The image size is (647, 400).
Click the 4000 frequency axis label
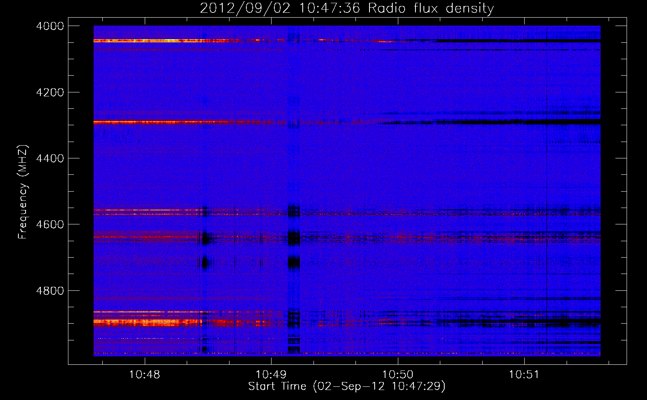(50, 26)
